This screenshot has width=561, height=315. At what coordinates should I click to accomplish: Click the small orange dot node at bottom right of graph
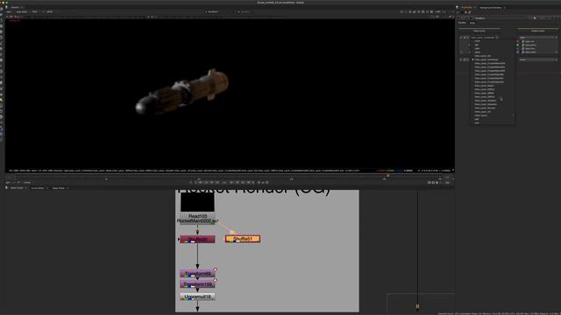417,306
